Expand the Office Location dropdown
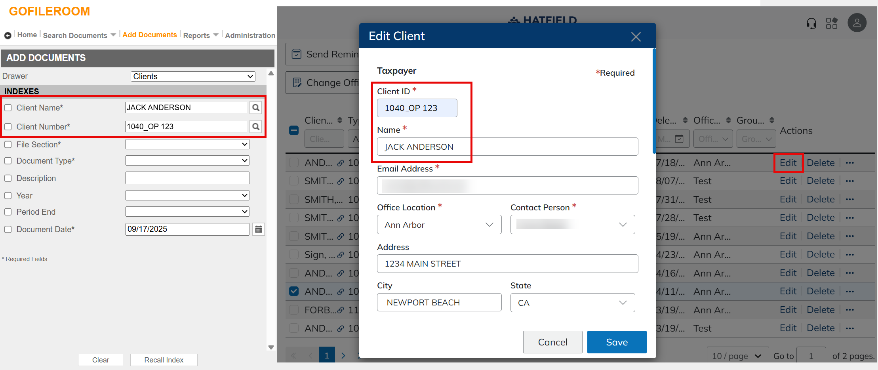 (x=439, y=225)
